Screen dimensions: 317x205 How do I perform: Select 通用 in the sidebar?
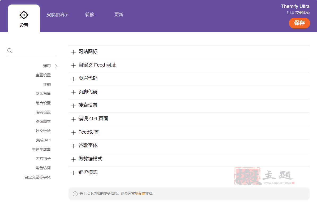[x=47, y=66]
